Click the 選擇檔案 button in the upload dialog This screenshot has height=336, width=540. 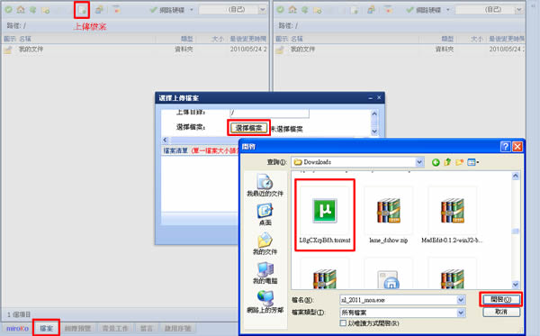[x=248, y=128]
